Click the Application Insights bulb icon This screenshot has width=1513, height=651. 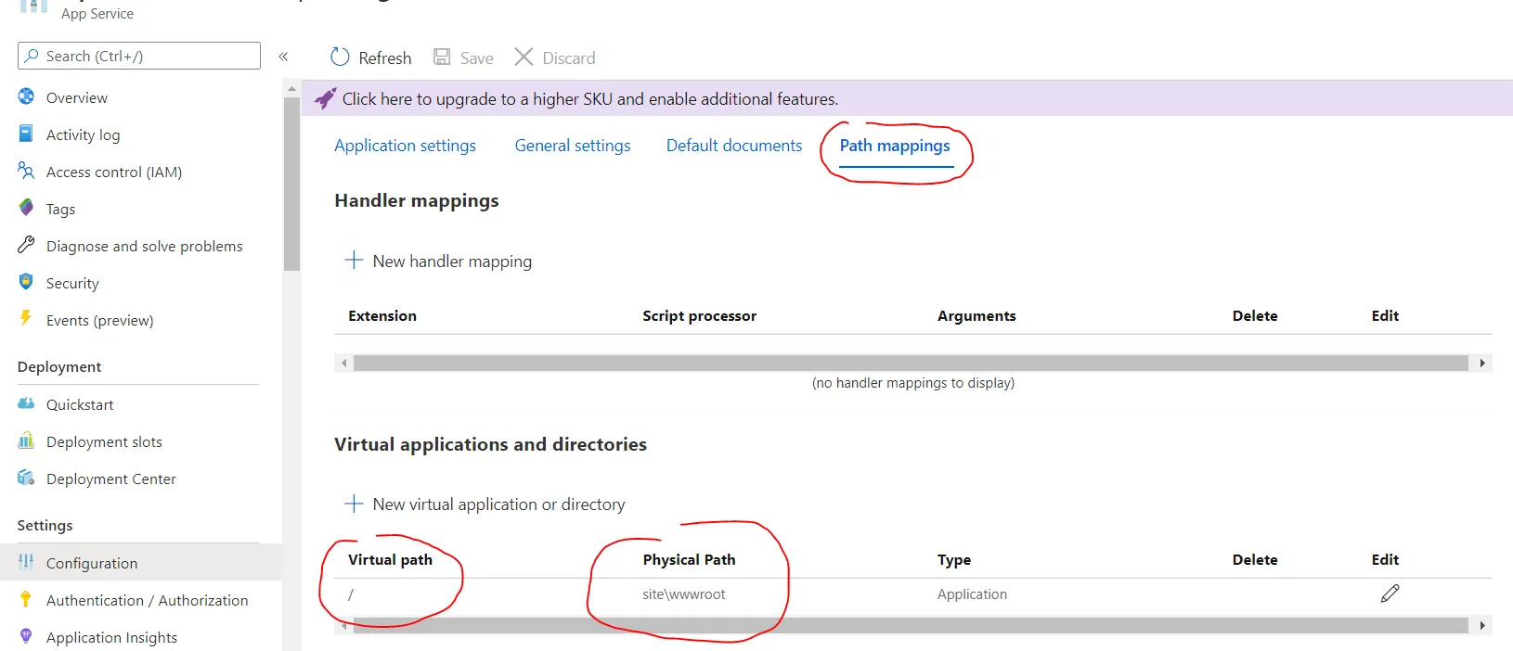click(26, 636)
